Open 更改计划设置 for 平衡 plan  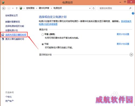coord(123,34)
